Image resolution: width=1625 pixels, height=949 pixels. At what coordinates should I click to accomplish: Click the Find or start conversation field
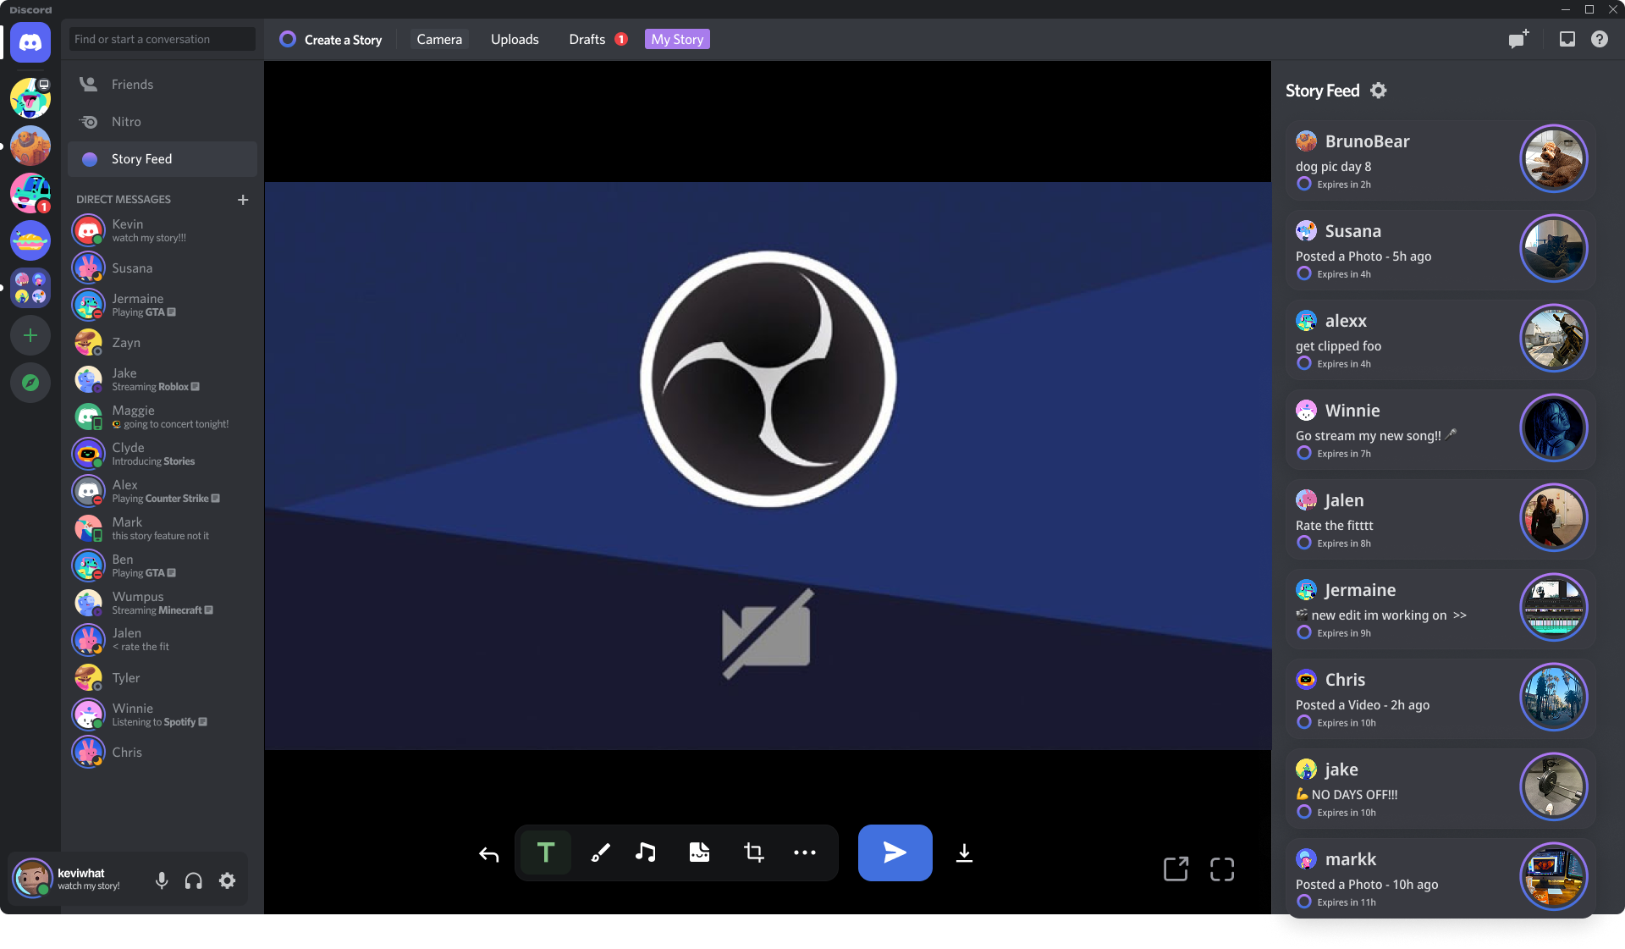point(162,39)
